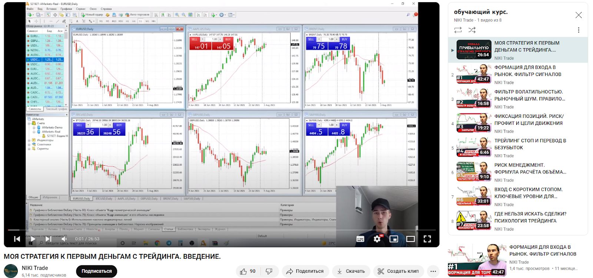Switch to S&P500,Daily chart tab
The image size is (593, 278).
192,199
